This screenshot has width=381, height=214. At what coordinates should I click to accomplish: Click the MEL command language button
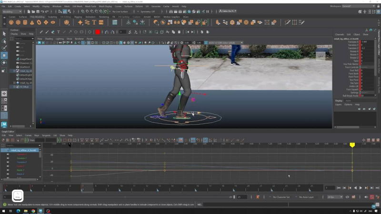tap(200, 204)
